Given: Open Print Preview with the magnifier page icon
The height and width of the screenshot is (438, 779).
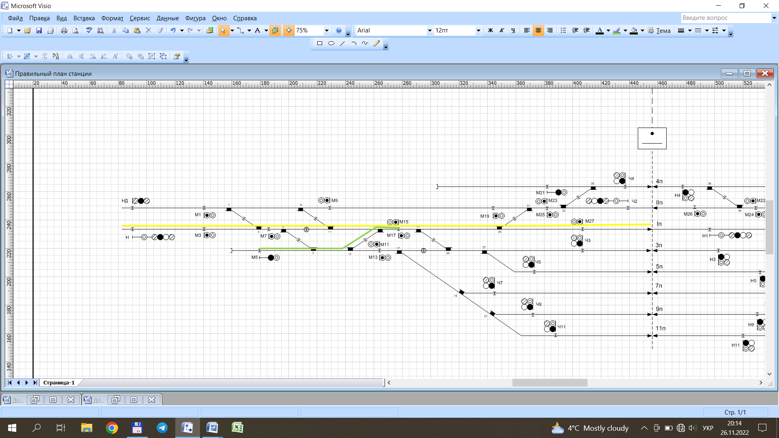Looking at the screenshot, I should (75, 30).
